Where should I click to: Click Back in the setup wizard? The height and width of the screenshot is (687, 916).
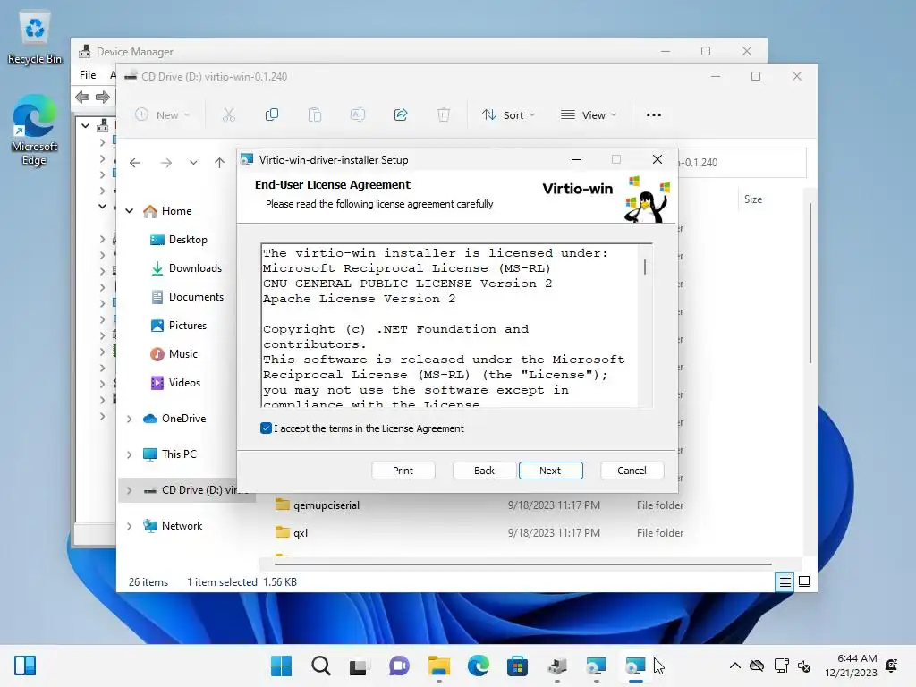coord(484,471)
